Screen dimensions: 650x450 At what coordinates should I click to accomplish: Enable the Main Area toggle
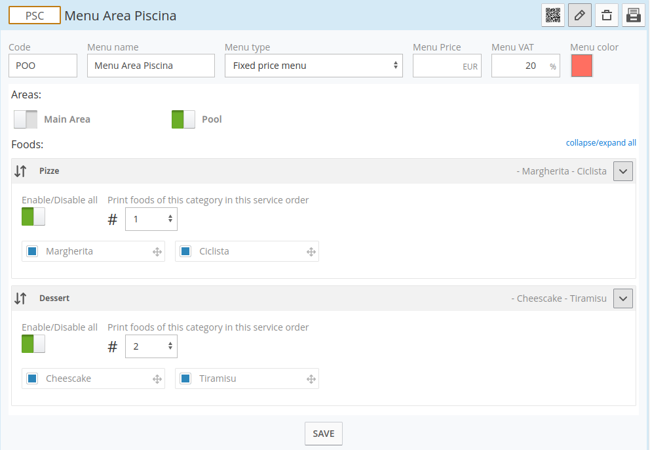[26, 119]
